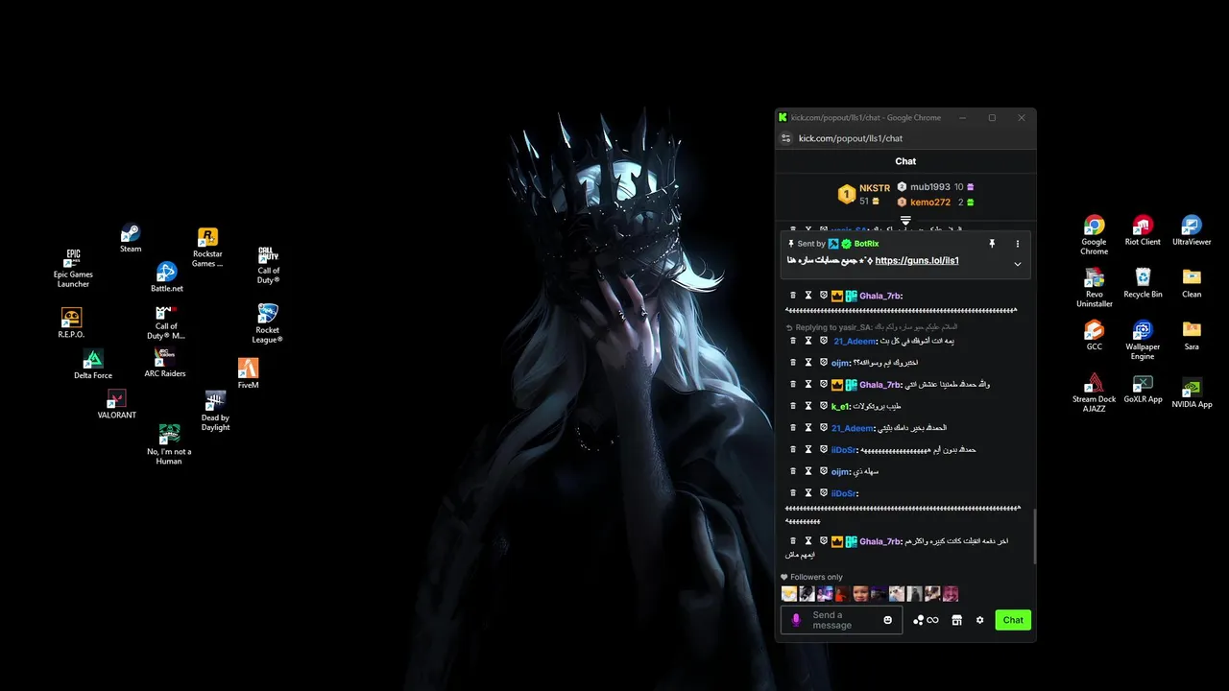1229x691 pixels.
Task: Select the UltraViewer desktop icon
Action: point(1192,230)
